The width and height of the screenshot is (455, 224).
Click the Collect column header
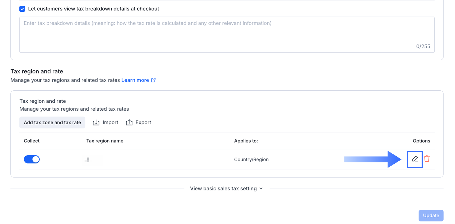click(32, 141)
